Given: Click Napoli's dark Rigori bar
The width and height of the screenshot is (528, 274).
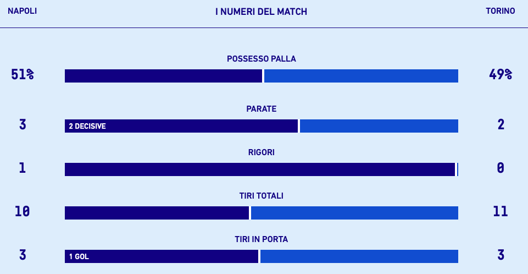Looking at the screenshot, I should point(259,169).
